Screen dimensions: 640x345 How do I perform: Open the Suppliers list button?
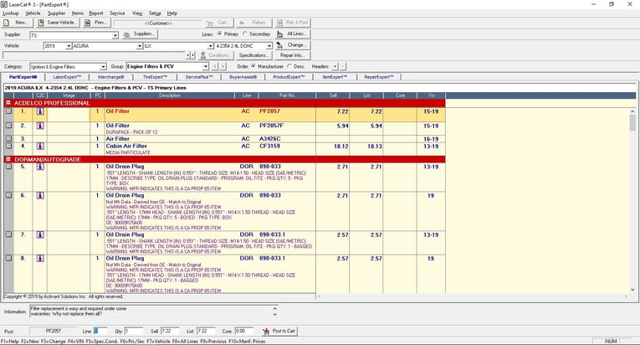pos(140,34)
